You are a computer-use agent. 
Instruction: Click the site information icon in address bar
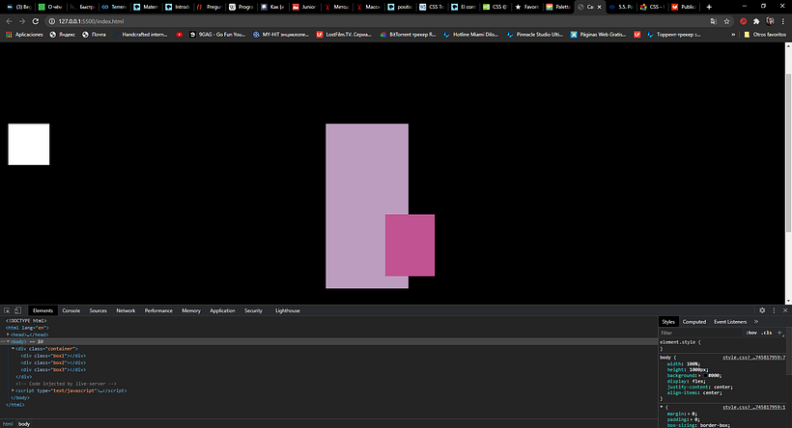click(51, 21)
